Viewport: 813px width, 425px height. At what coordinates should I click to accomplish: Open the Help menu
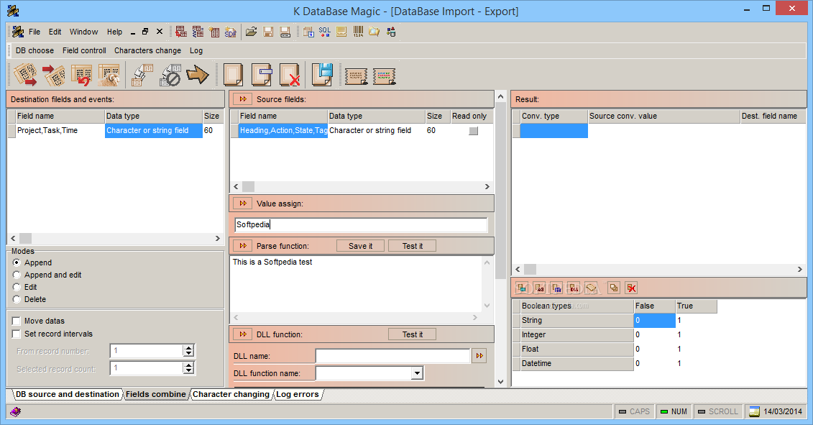[114, 32]
